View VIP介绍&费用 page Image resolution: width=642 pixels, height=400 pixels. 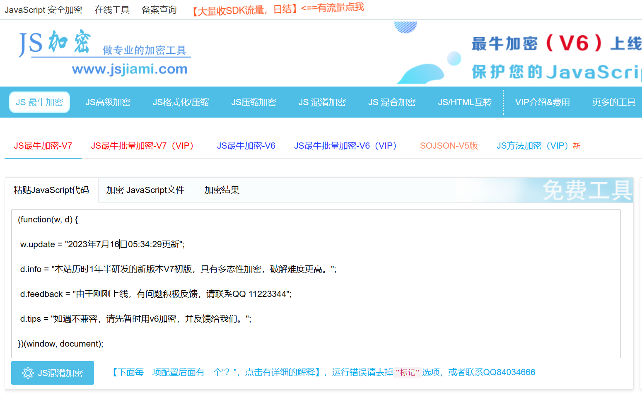(542, 102)
